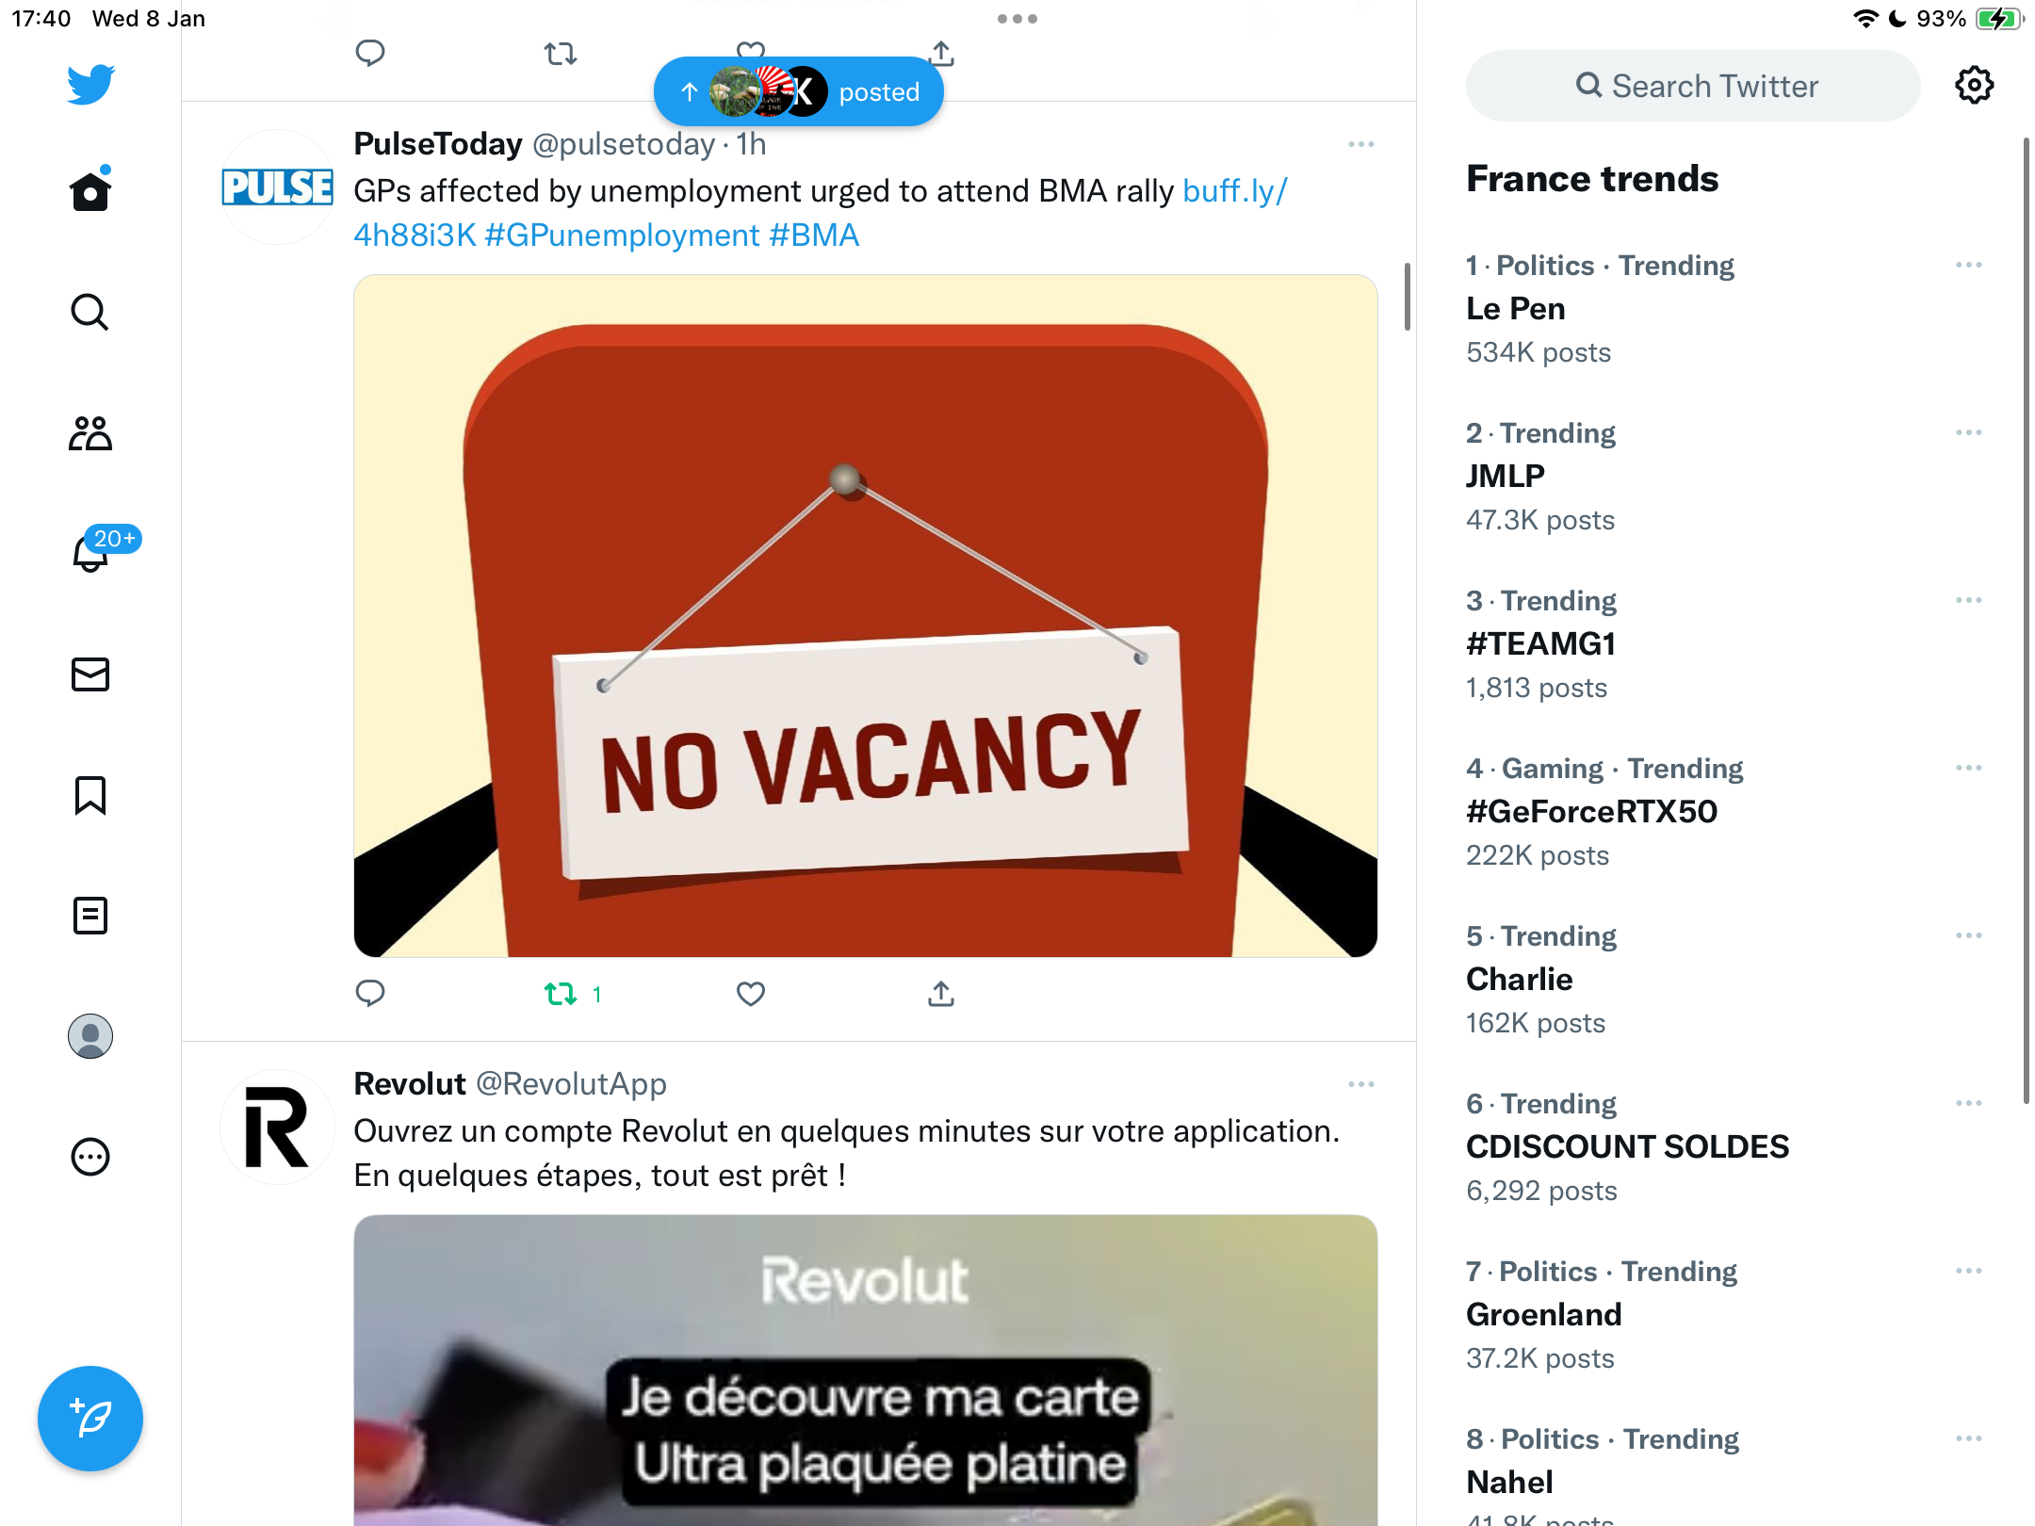Open more options for Revolut post

coord(1361,1084)
